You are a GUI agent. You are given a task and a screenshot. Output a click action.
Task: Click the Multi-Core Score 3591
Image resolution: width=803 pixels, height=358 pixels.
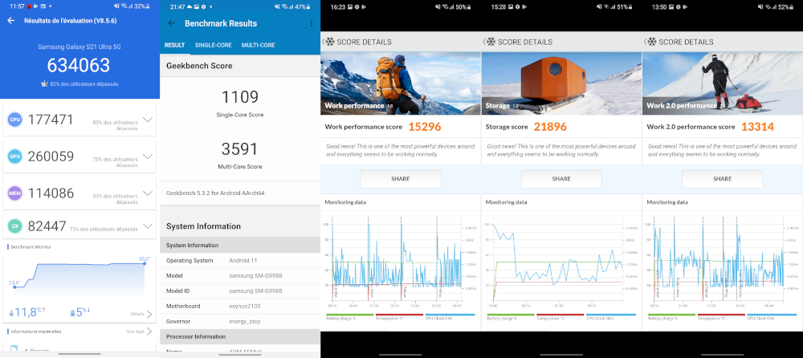(x=239, y=149)
